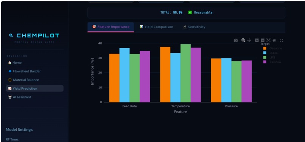
Task: Download the plot as PNG with the camera icon
Action: tap(235, 40)
